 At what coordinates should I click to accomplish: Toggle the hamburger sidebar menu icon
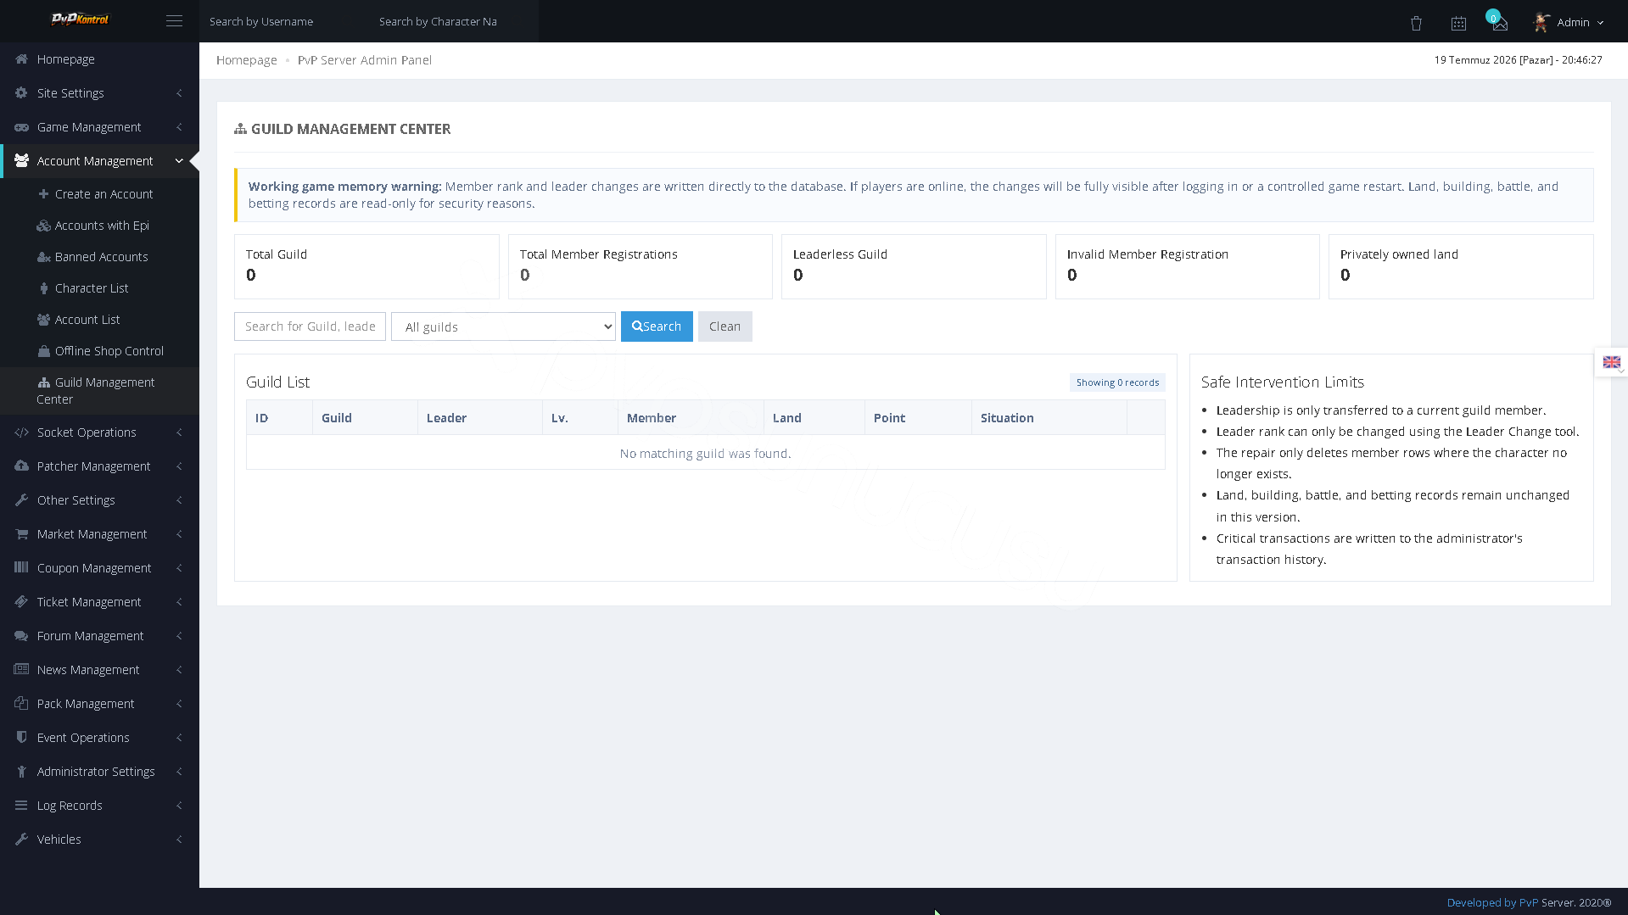point(174,21)
